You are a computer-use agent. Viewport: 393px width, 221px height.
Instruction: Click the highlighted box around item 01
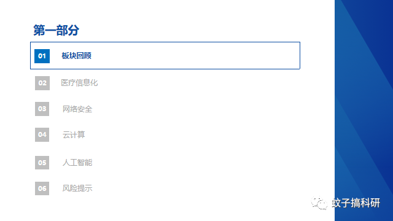(165, 55)
